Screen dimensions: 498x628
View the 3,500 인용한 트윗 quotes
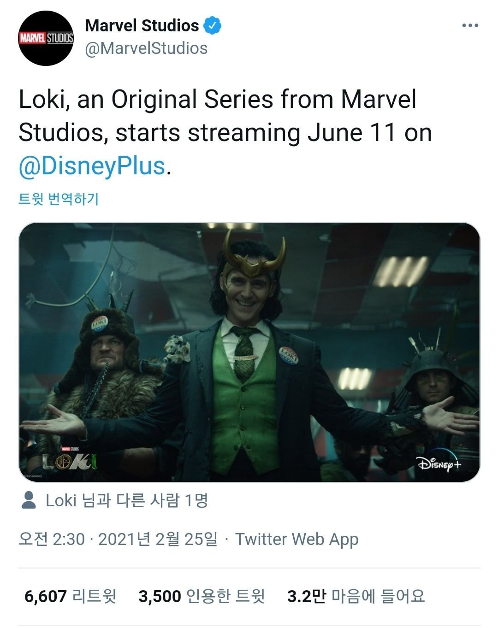pyautogui.click(x=202, y=596)
